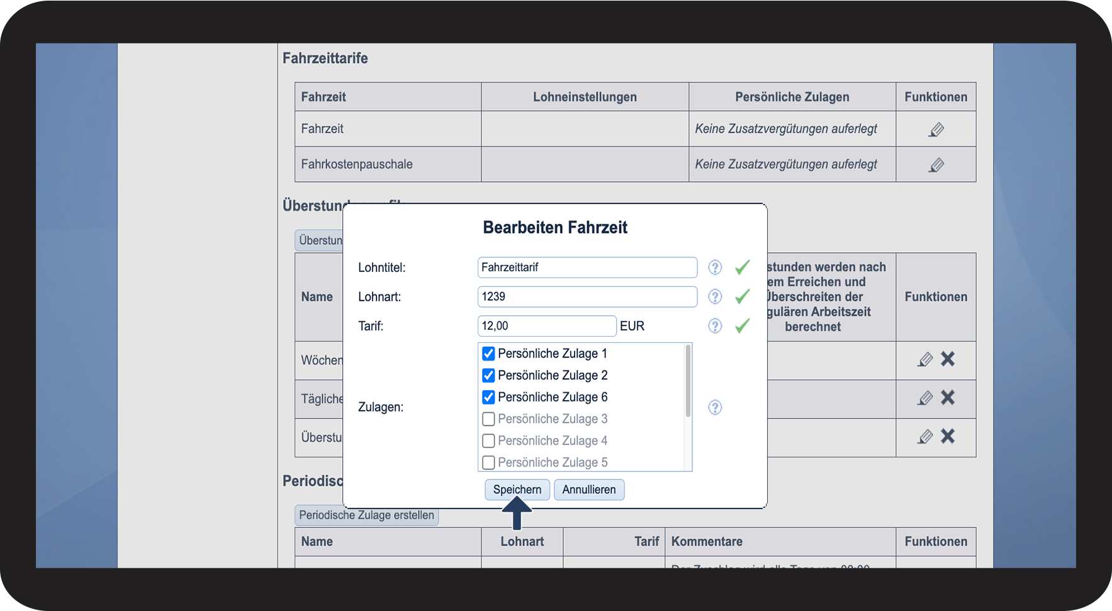This screenshot has height=611, width=1112.
Task: Click into the Tarif amount field
Action: pyautogui.click(x=546, y=326)
